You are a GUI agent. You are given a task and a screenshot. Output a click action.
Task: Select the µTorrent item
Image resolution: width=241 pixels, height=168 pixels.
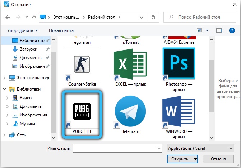(x=130, y=40)
